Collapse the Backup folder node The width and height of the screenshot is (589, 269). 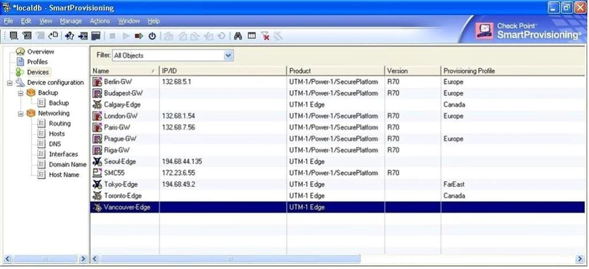coord(21,93)
